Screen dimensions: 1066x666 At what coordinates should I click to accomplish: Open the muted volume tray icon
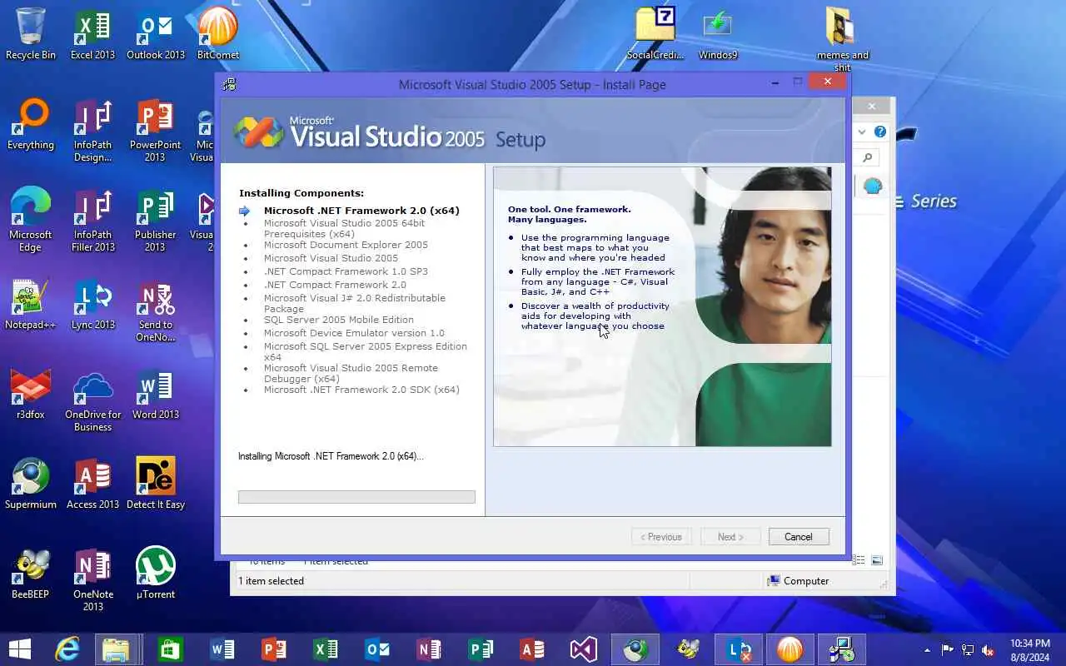(988, 650)
